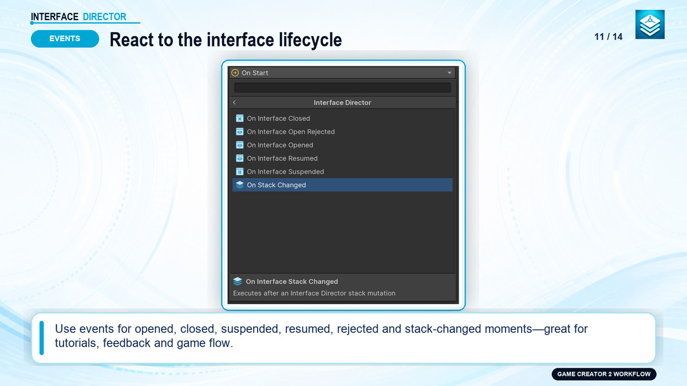Click the EVENTS pill label
This screenshot has width=687, height=386.
click(x=65, y=38)
